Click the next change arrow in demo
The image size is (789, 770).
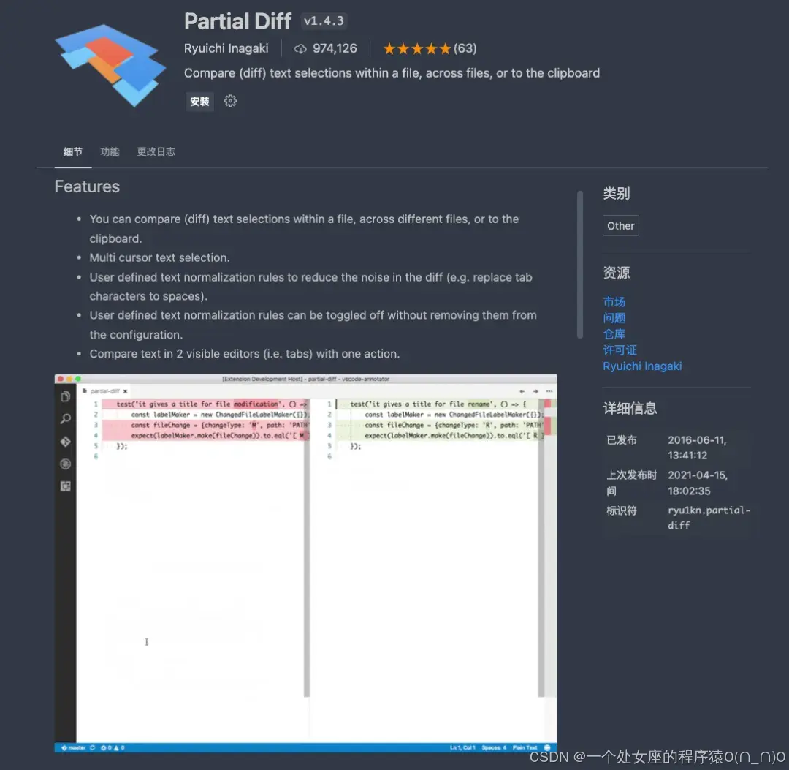coord(535,391)
